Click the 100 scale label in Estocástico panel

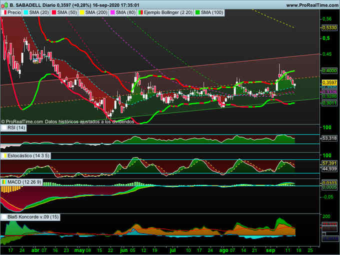coord(327,155)
